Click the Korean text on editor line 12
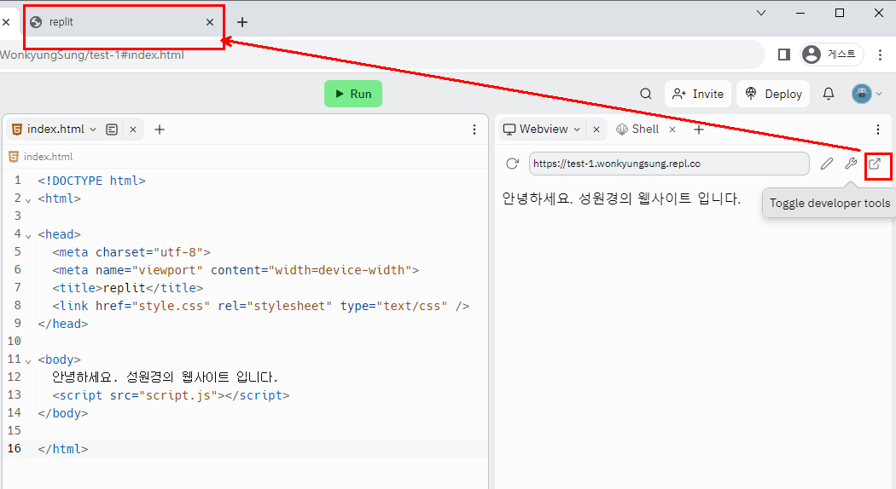 pyautogui.click(x=165, y=377)
